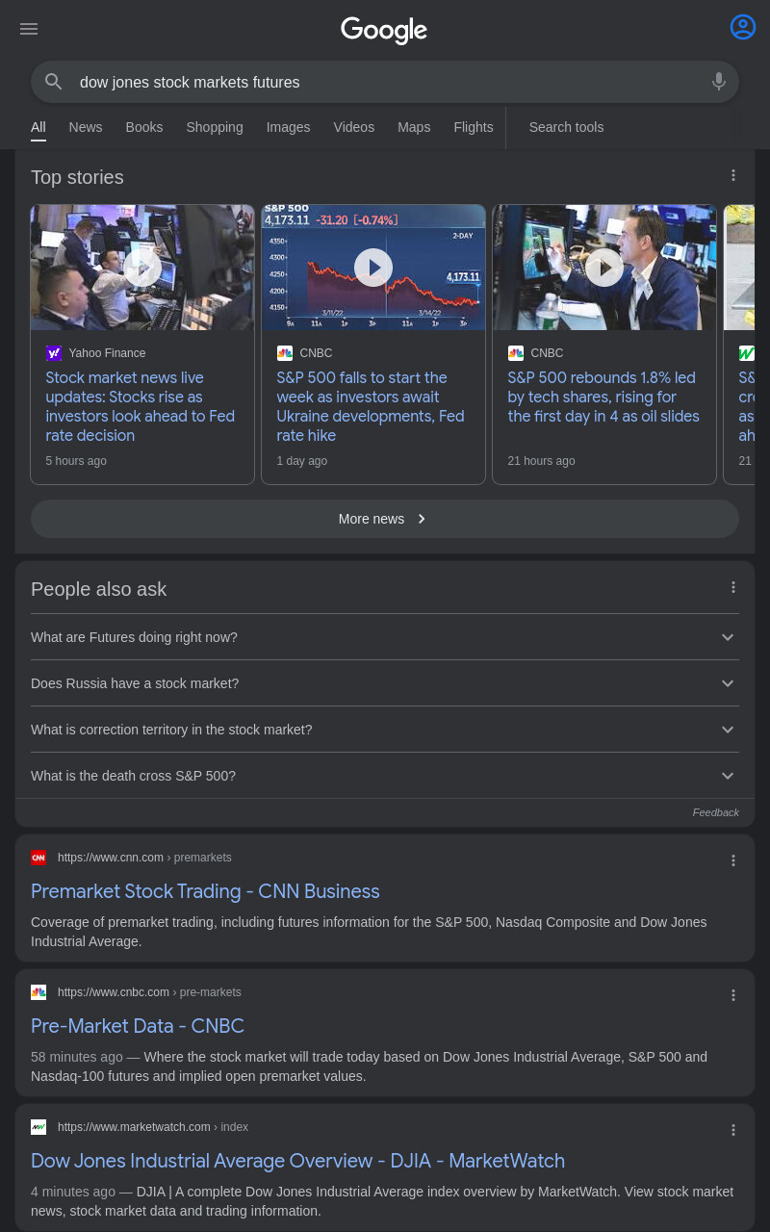Screen dimensions: 770x1232
Task: Click the cnbc.com pre-markets URL
Action: coord(149,992)
